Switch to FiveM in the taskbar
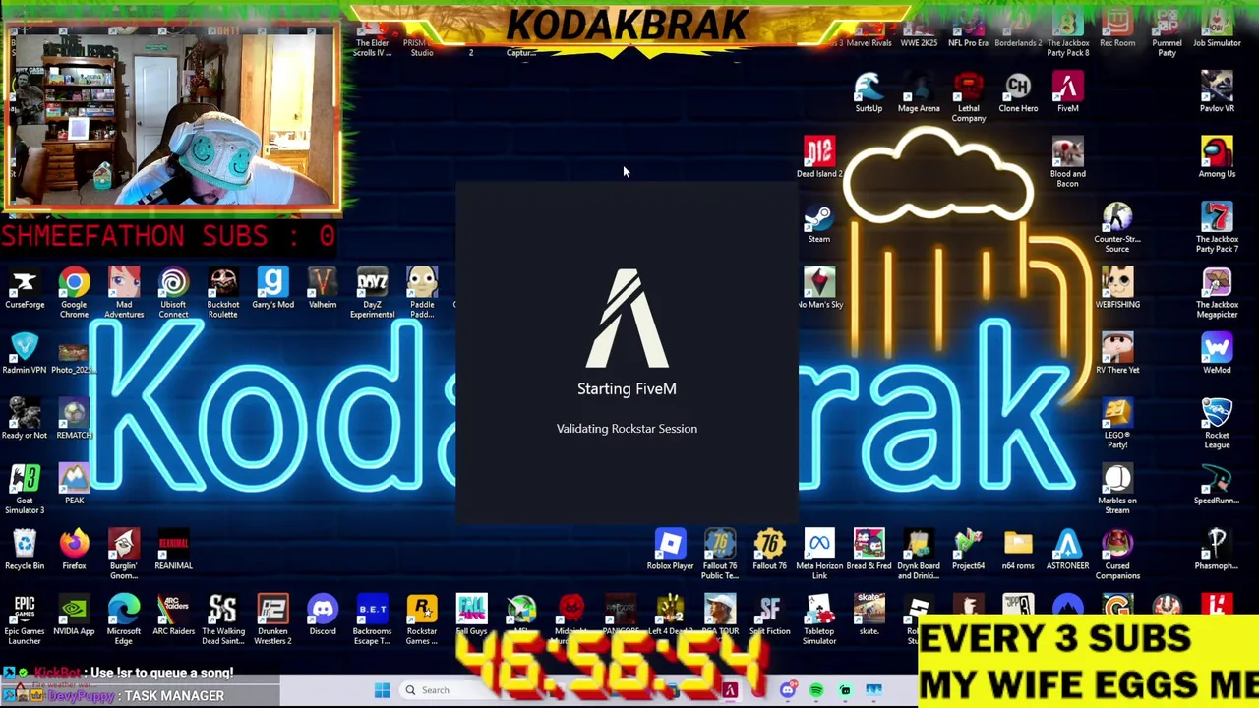Viewport: 1259px width, 708px height. click(730, 690)
